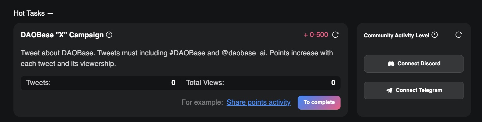Click the "For example:" label
Viewport: 482px width, 122px height.
[x=202, y=102]
